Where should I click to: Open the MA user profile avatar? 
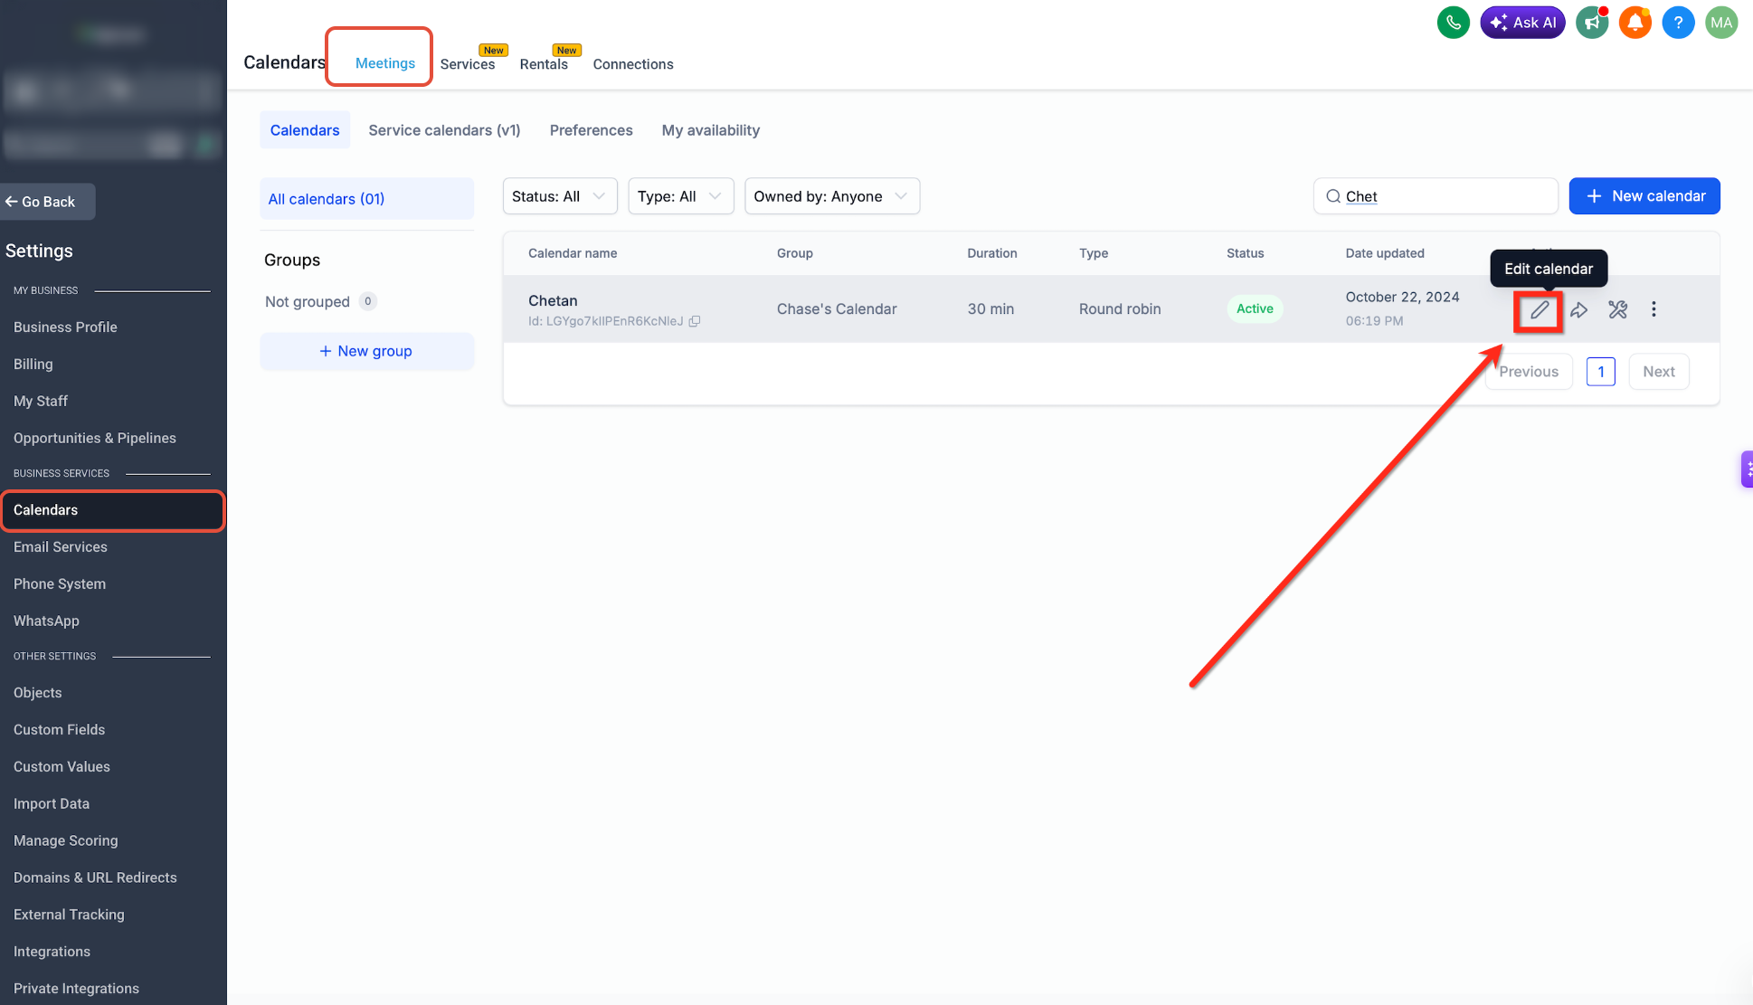point(1721,23)
